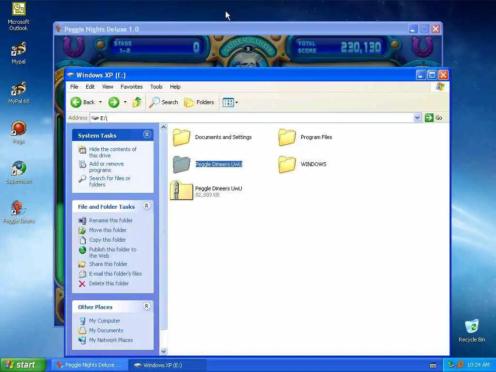The image size is (496, 372).
Task: Open the View menu
Action: [108, 87]
